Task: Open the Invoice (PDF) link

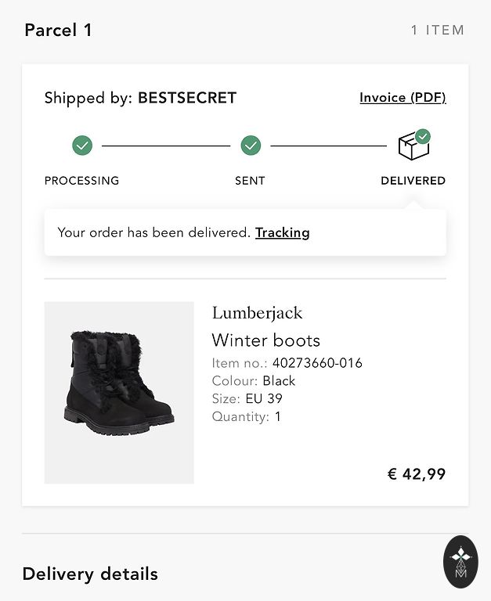Action: point(403,98)
